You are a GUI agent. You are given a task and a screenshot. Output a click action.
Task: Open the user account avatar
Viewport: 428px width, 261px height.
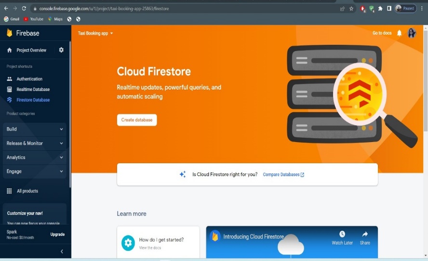[412, 33]
